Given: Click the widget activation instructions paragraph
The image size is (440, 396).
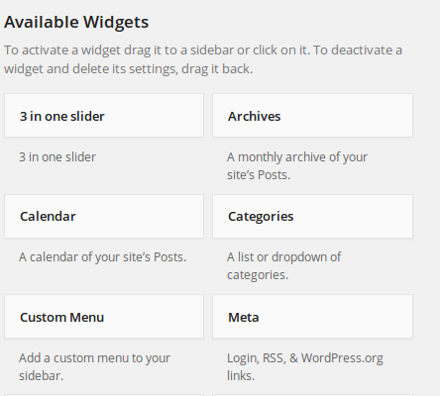Looking at the screenshot, I should pos(203,59).
